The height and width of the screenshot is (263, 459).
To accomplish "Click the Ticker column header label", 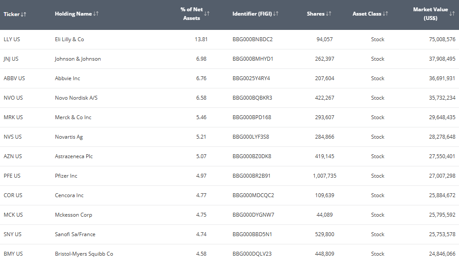I will [x=11, y=14].
